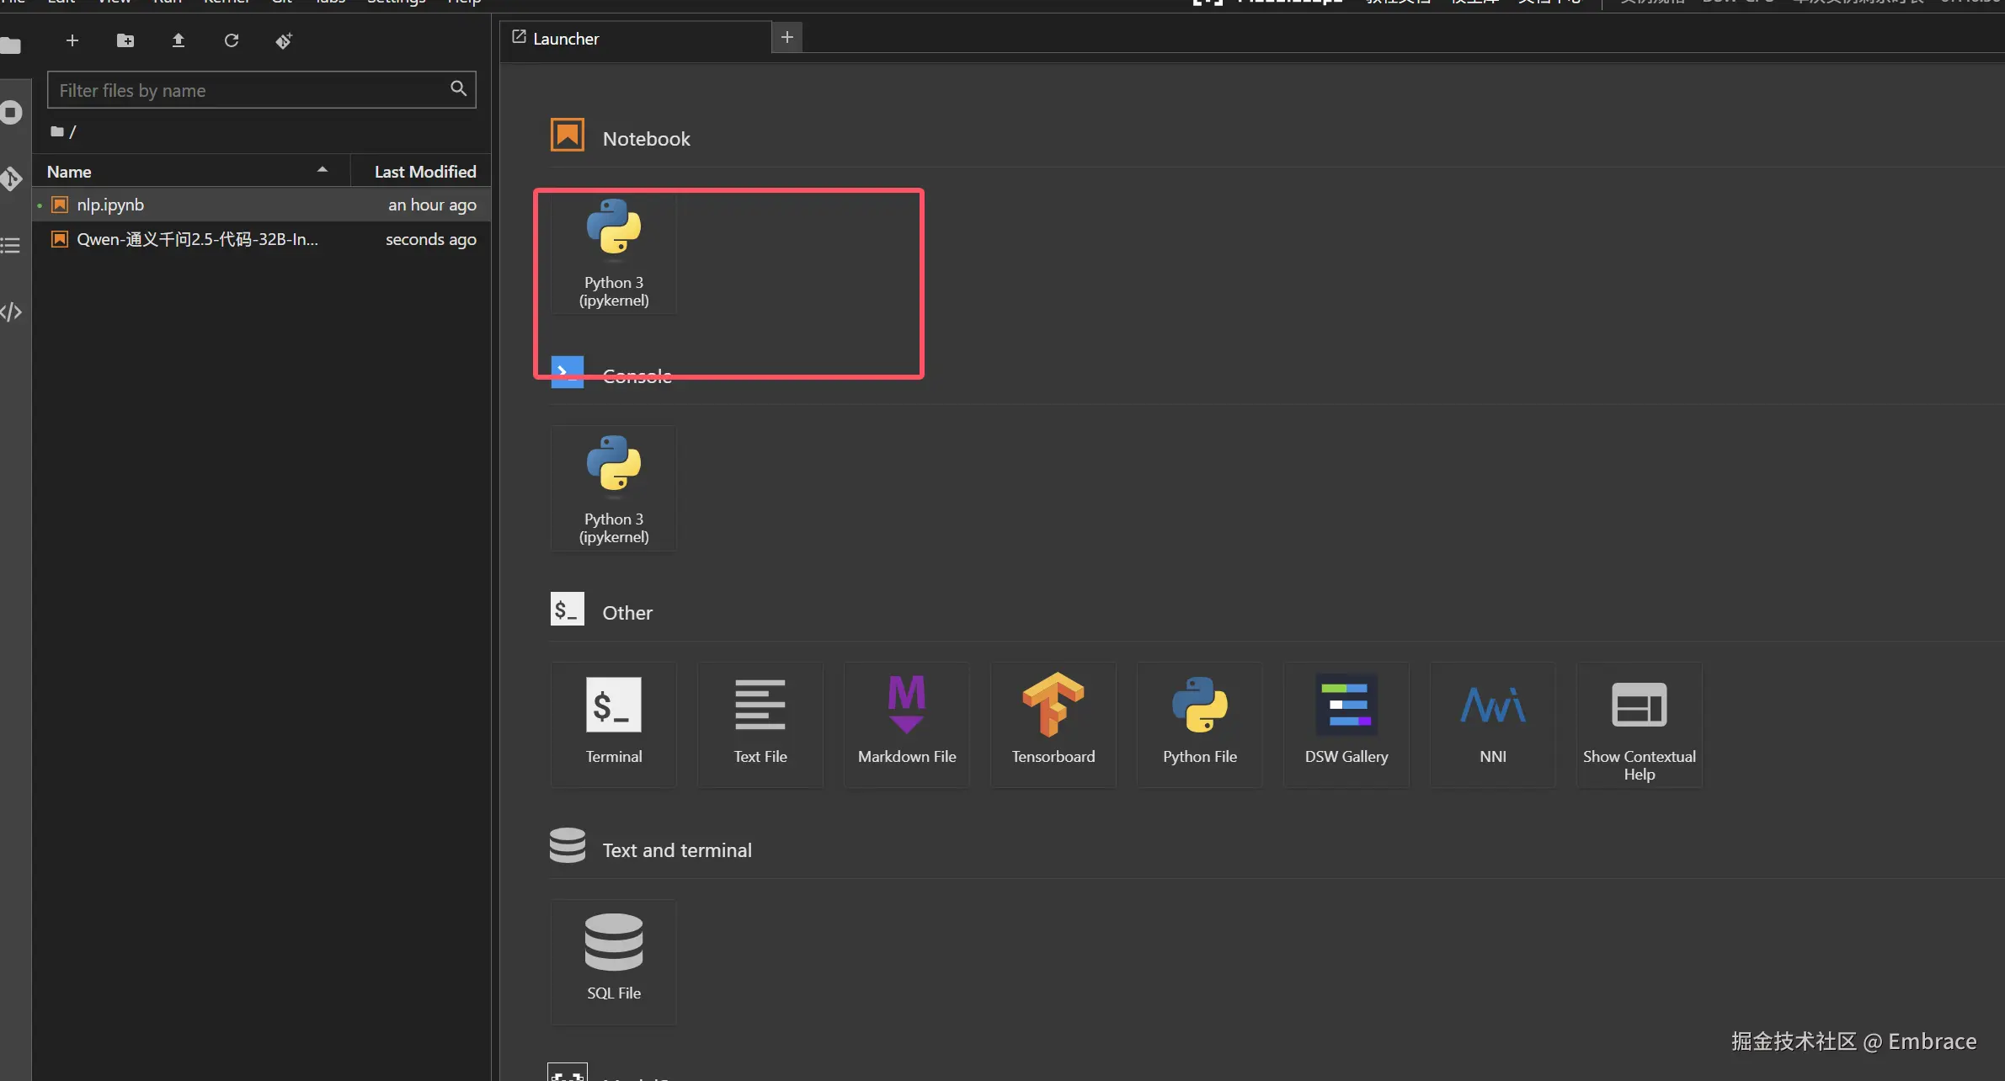The image size is (2005, 1081).
Task: Create a new SQL File
Action: tap(613, 961)
